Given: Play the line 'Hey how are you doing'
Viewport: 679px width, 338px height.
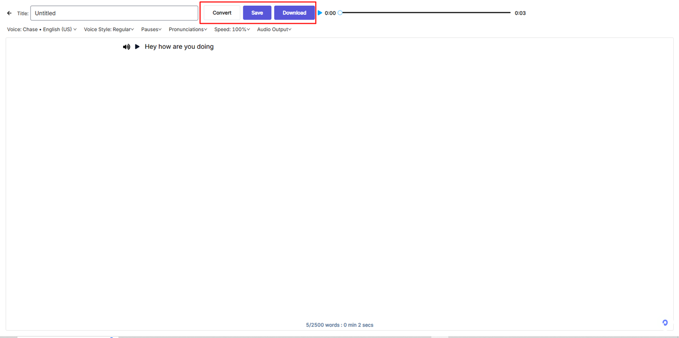Looking at the screenshot, I should click(137, 47).
